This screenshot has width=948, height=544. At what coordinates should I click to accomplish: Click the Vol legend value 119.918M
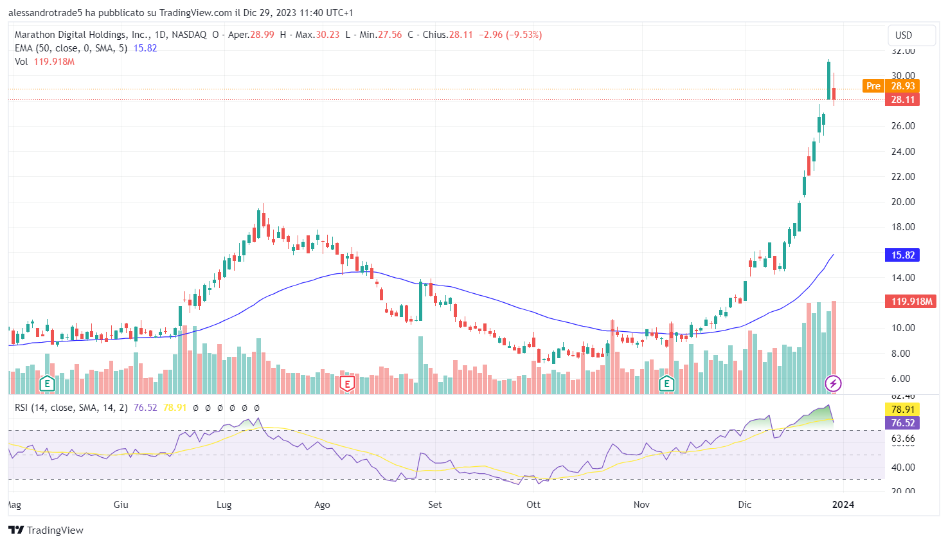[55, 62]
